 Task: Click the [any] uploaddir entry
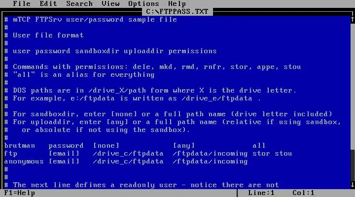pyautogui.click(x=183, y=146)
